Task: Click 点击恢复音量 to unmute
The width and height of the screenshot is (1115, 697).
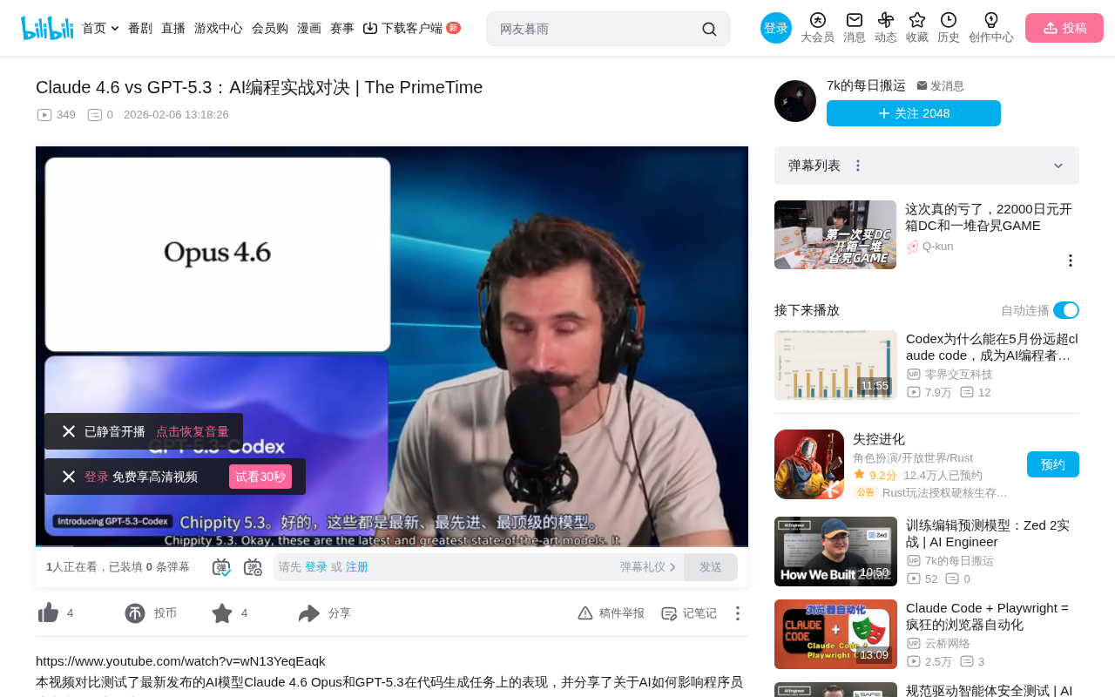Action: (193, 431)
